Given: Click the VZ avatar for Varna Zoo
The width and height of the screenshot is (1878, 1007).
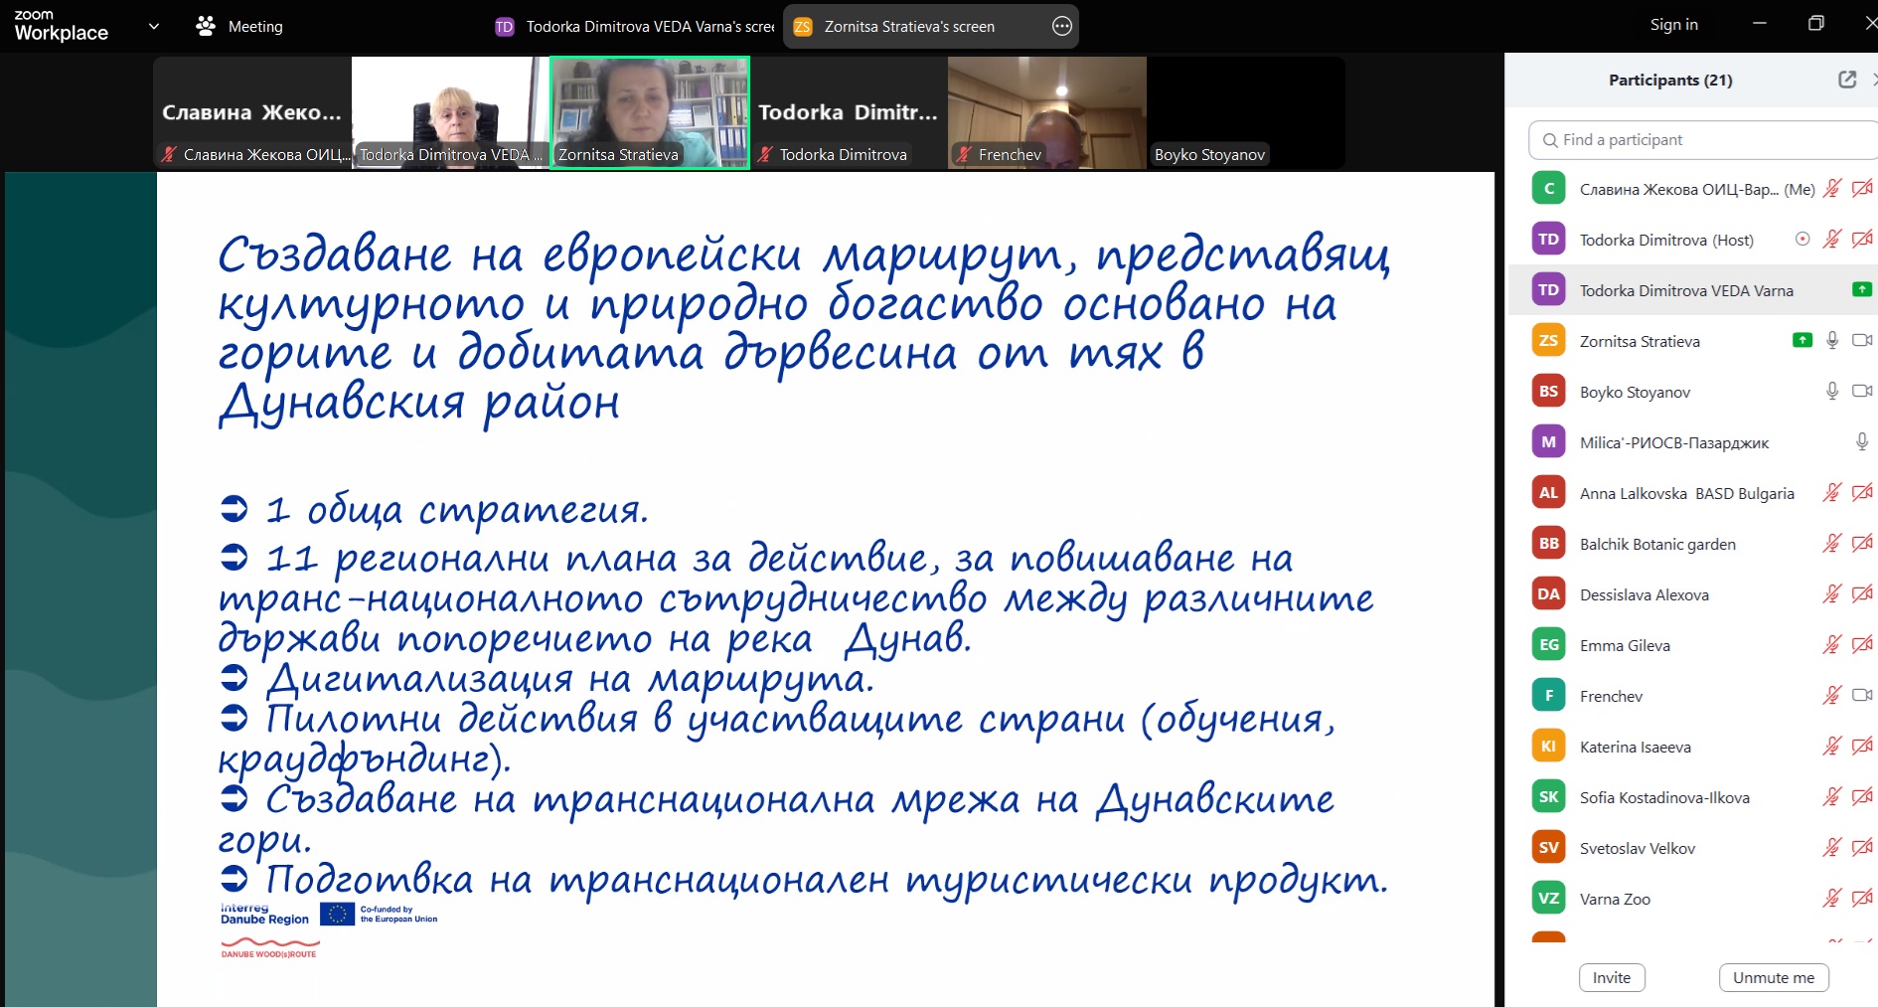Looking at the screenshot, I should [1548, 899].
